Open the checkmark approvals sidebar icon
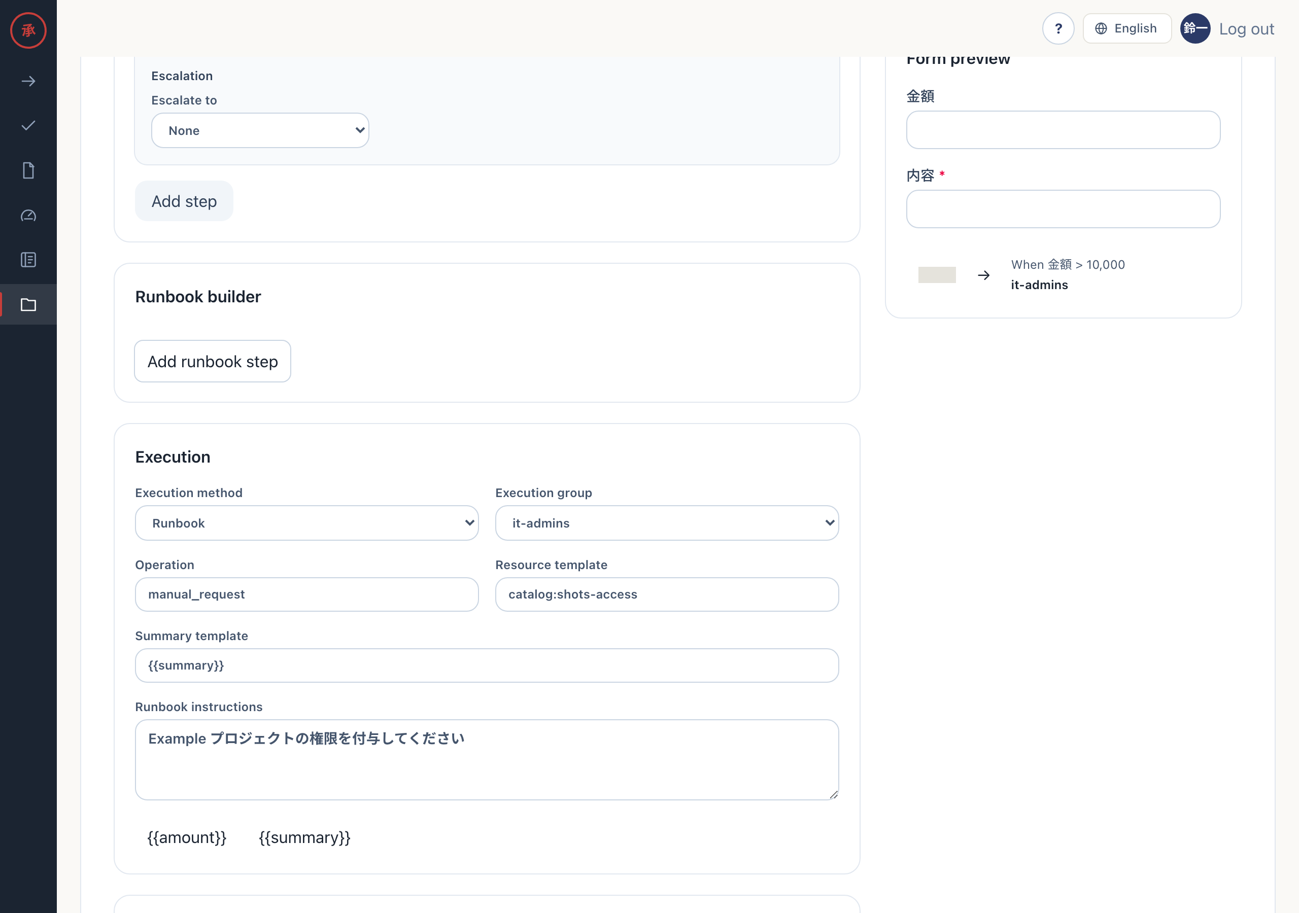The image size is (1299, 913). tap(28, 126)
